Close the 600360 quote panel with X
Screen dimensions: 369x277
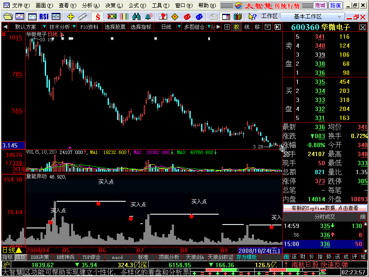[x=363, y=28]
